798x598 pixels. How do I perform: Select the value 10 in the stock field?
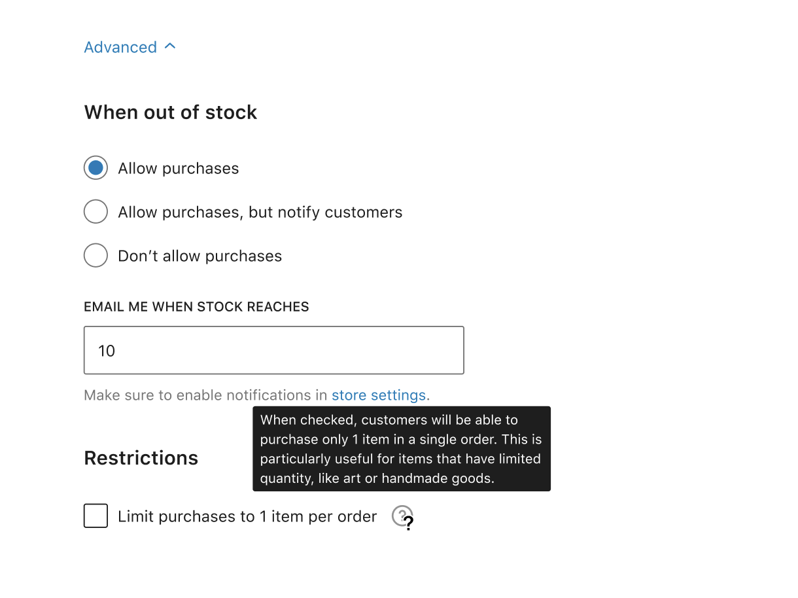(x=106, y=351)
